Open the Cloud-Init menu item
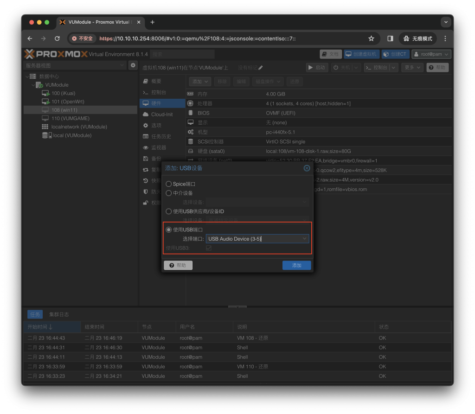Screen dimensions: 475x414 tap(161, 115)
